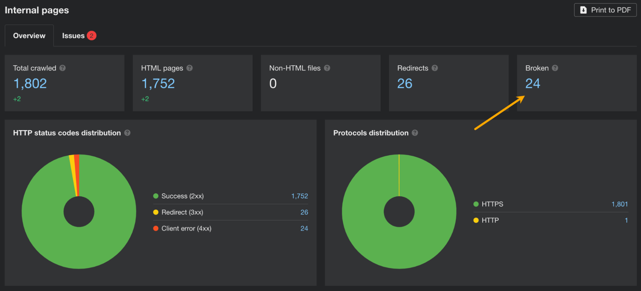Open help for Protocols distribution
This screenshot has height=291, width=641.
click(415, 133)
